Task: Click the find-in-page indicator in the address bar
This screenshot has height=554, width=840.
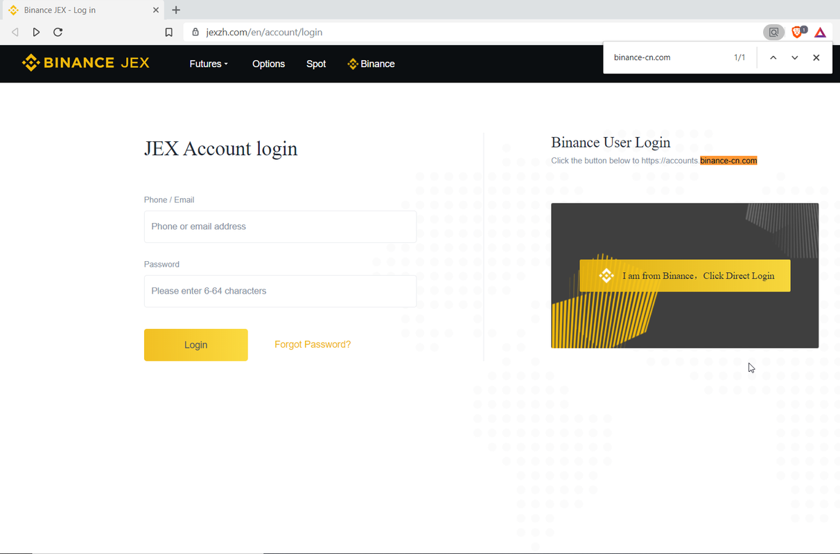Action: pyautogui.click(x=773, y=32)
